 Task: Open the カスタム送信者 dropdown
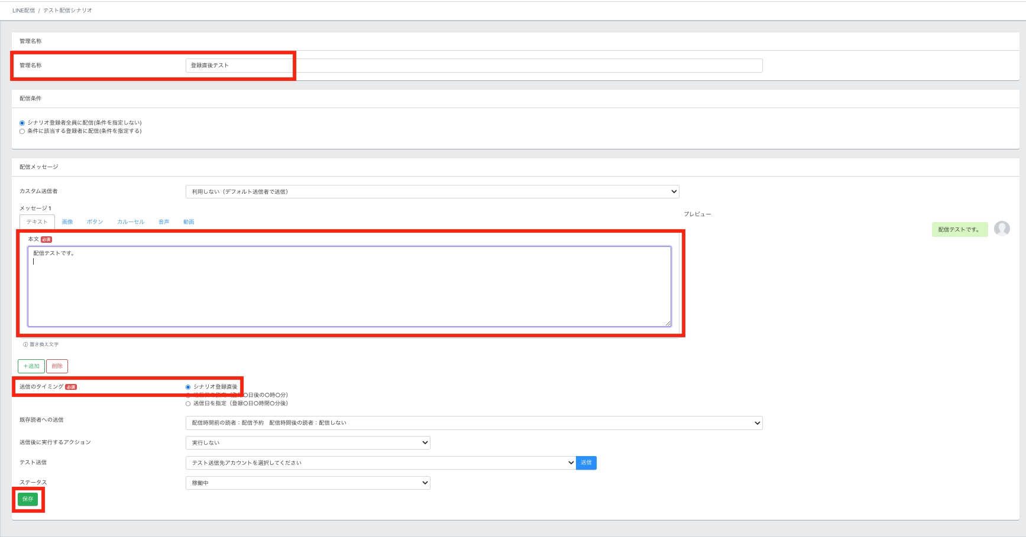432,191
